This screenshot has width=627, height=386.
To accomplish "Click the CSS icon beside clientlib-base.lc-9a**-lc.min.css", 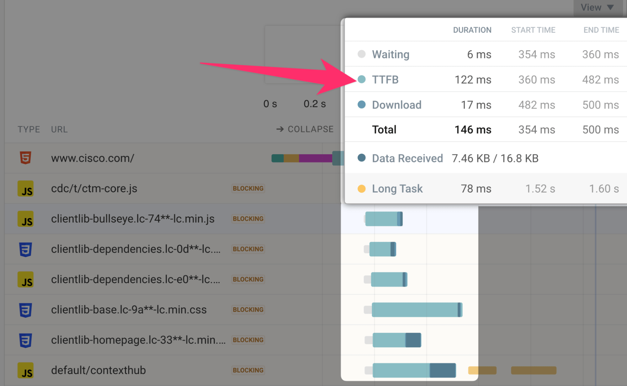I will tap(26, 309).
